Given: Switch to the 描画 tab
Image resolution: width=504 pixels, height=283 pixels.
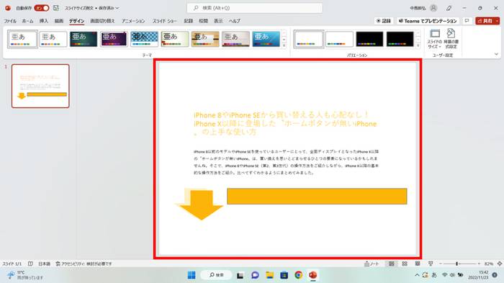Looking at the screenshot, I should [59, 21].
